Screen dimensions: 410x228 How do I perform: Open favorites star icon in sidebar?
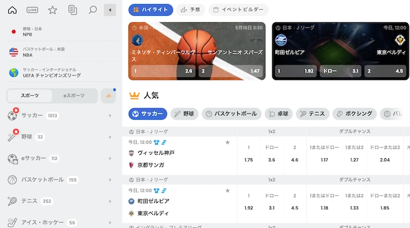click(x=53, y=10)
